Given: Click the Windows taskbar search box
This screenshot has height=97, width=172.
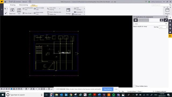Looking at the screenshot, I should (25, 95).
